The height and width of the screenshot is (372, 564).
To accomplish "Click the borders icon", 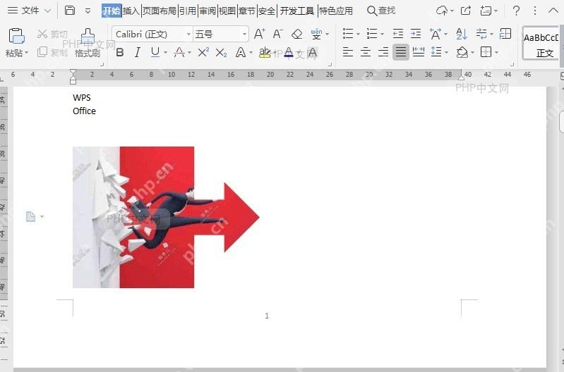I will pyautogui.click(x=486, y=52).
